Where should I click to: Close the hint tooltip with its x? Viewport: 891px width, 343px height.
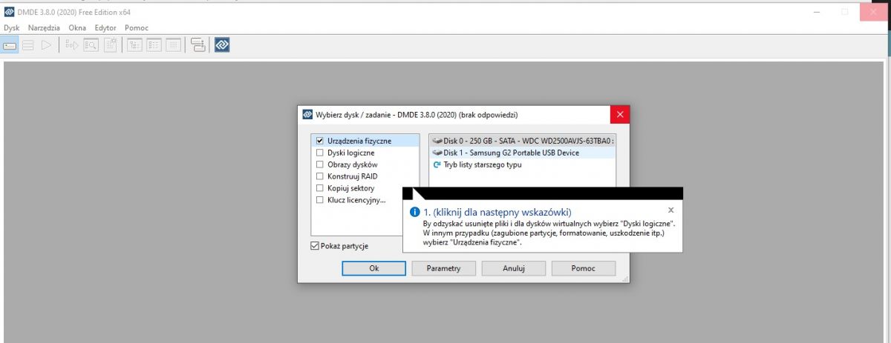(671, 211)
